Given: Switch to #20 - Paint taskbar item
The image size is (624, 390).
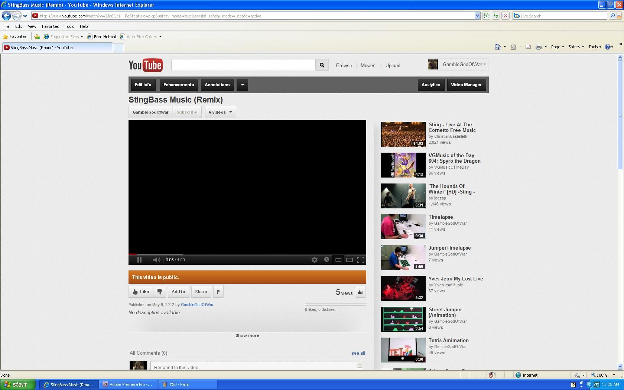Looking at the screenshot, I should point(188,384).
